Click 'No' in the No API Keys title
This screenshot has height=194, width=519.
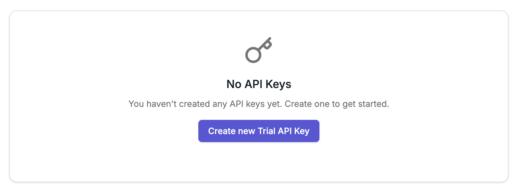234,84
